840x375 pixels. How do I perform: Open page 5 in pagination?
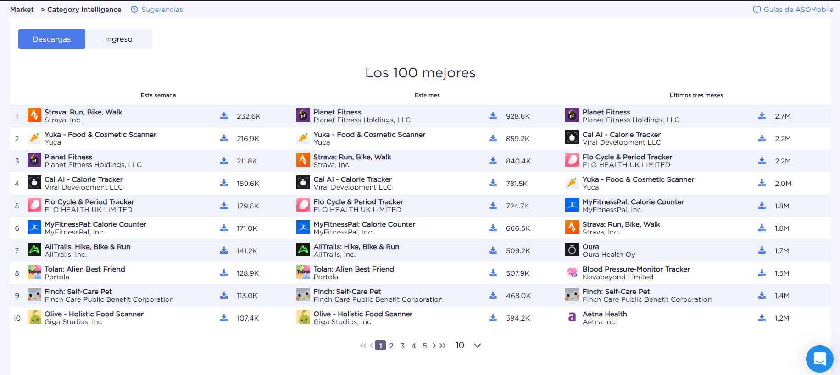[x=425, y=346]
